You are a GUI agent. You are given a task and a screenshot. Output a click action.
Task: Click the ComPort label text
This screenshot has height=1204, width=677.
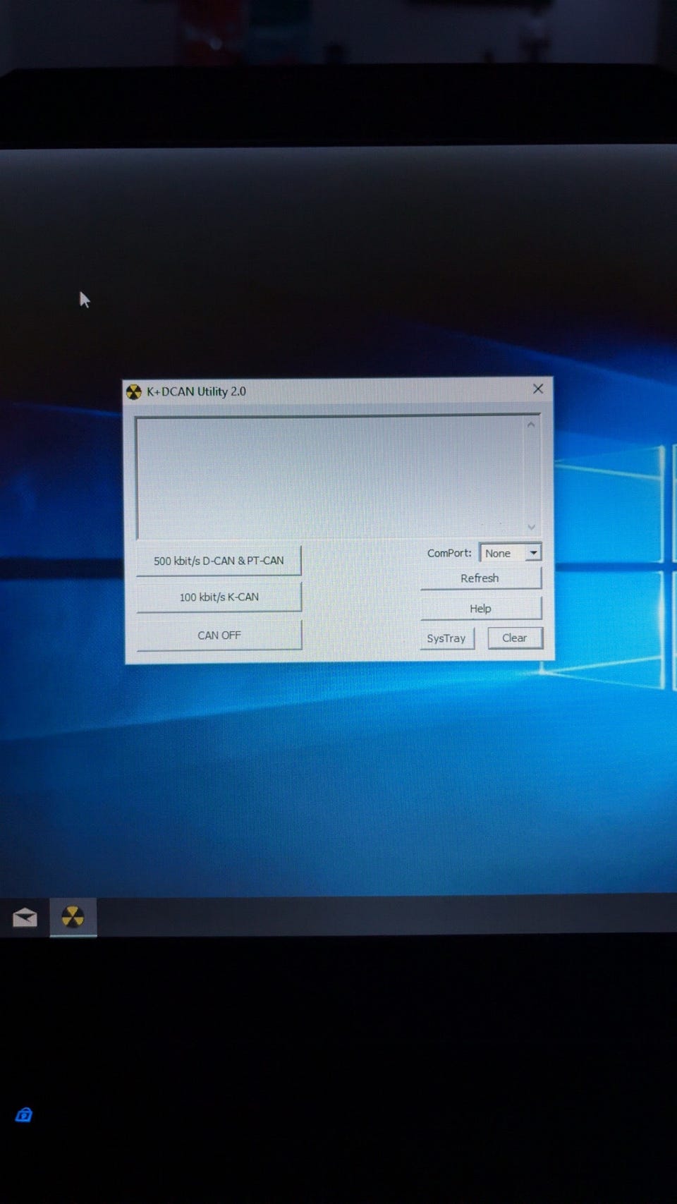pos(449,553)
